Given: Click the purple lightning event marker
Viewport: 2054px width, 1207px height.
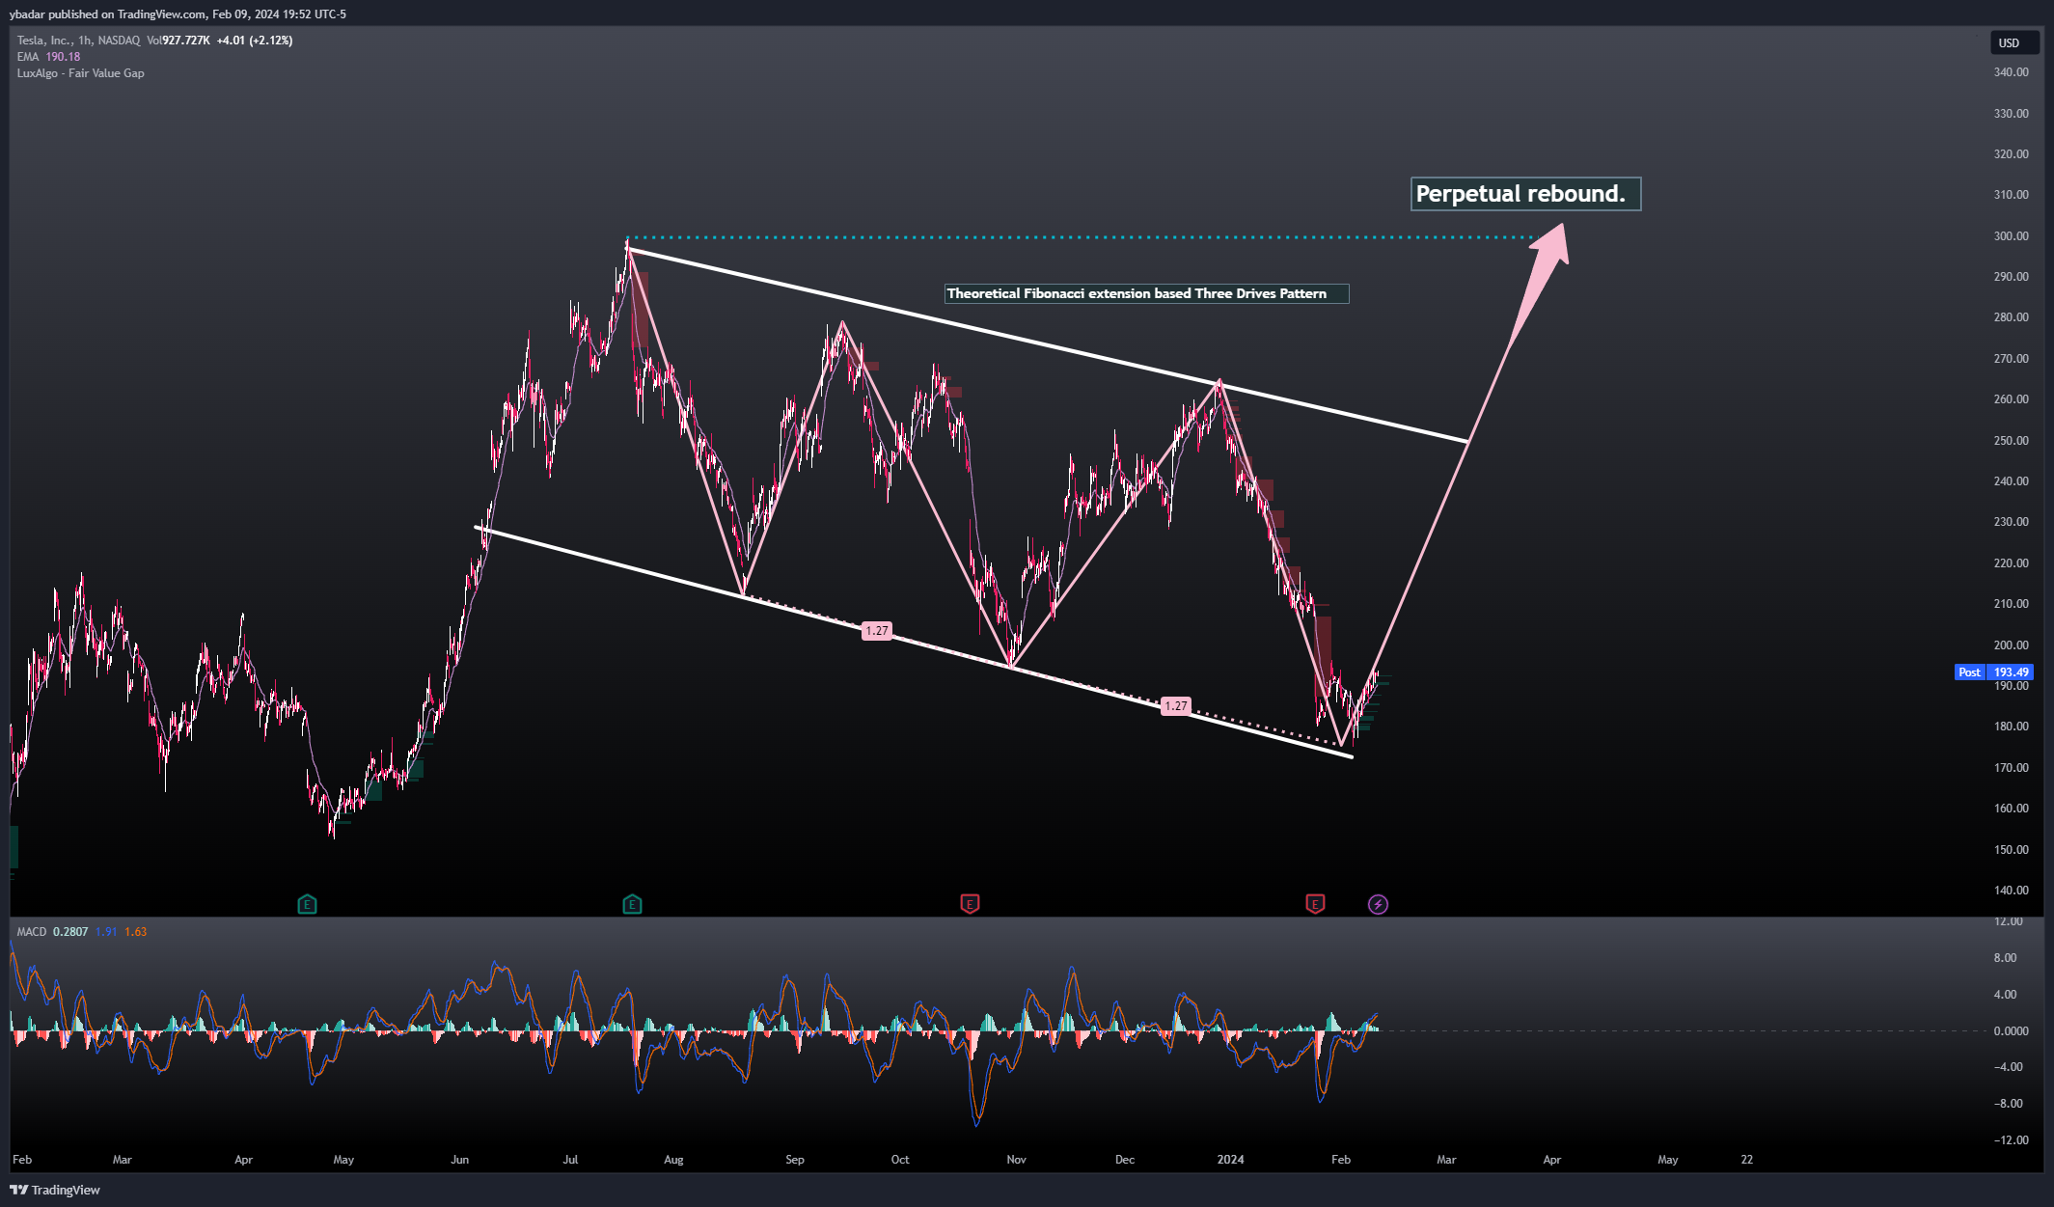Looking at the screenshot, I should (1379, 904).
